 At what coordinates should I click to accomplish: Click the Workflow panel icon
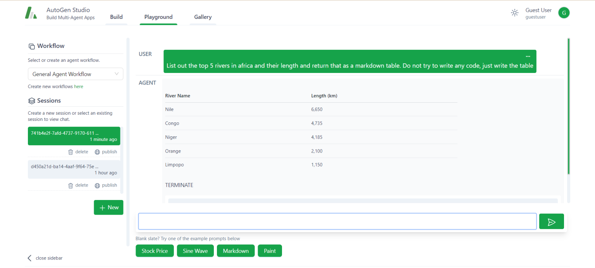click(31, 46)
